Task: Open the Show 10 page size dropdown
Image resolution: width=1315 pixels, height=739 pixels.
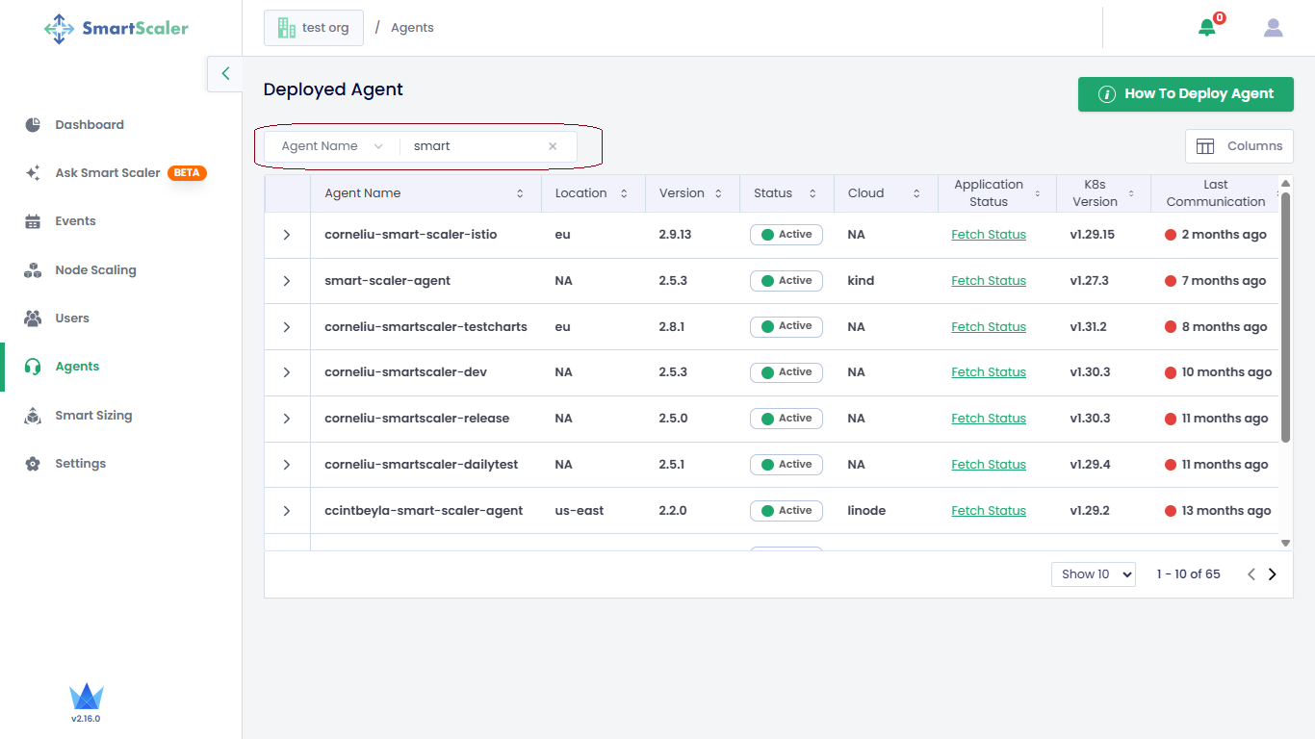Action: (x=1094, y=574)
